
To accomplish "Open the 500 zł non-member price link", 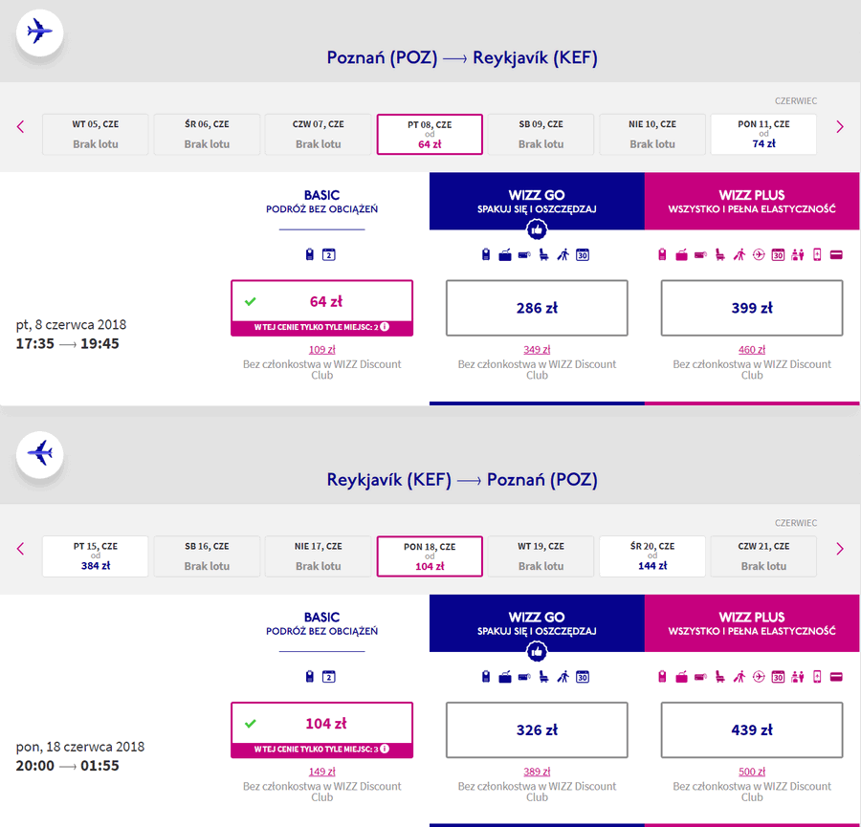I will click(x=752, y=772).
